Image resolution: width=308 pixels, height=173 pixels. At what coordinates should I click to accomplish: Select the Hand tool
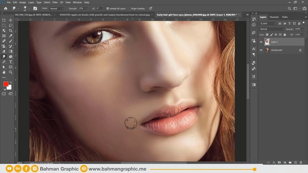pos(4,72)
